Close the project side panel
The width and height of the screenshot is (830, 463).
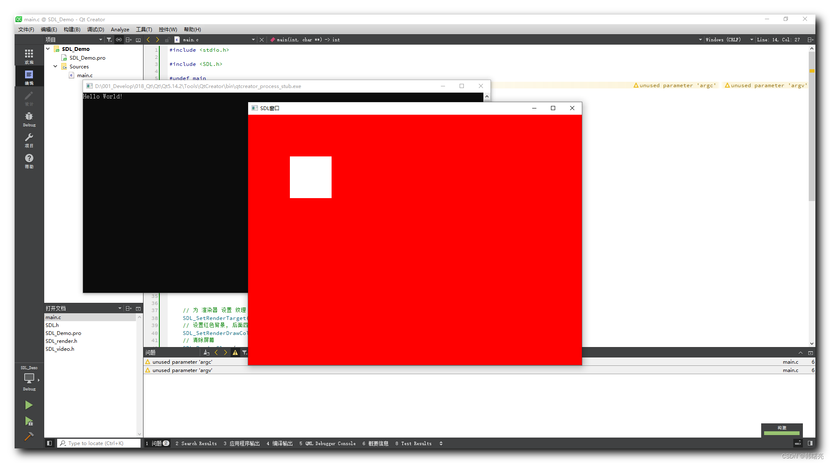coord(138,40)
